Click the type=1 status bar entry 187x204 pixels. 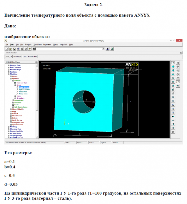[x=82, y=143]
